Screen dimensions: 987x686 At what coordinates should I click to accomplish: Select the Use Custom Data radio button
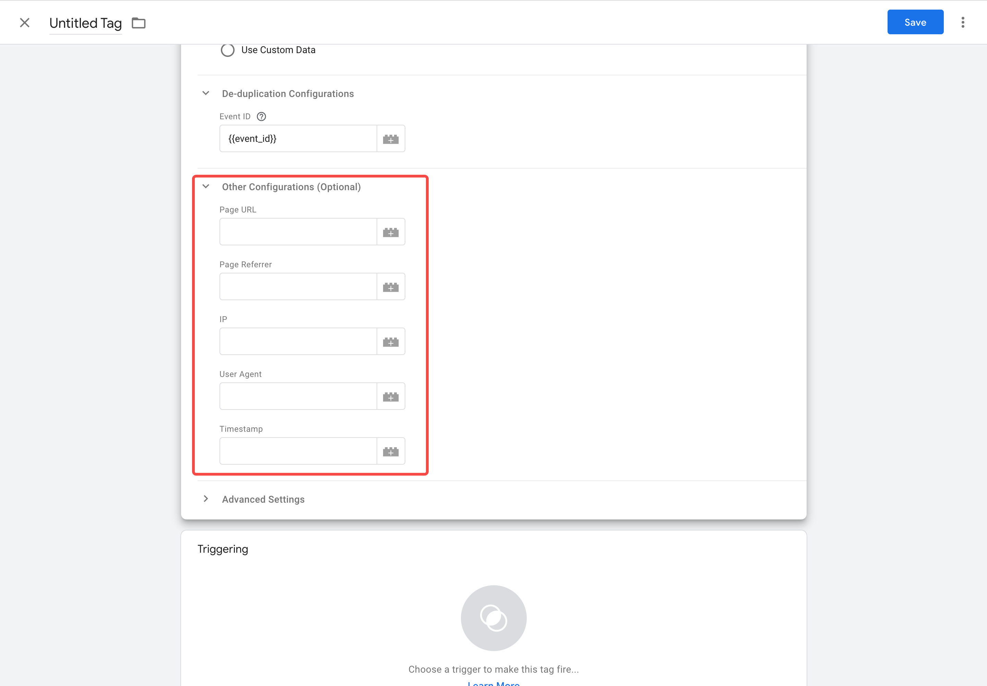point(227,50)
